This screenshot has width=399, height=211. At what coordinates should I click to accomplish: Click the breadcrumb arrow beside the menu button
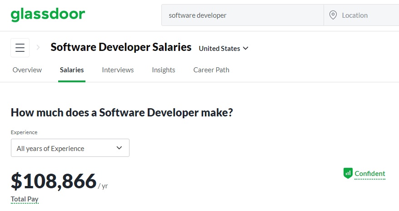tap(38, 47)
